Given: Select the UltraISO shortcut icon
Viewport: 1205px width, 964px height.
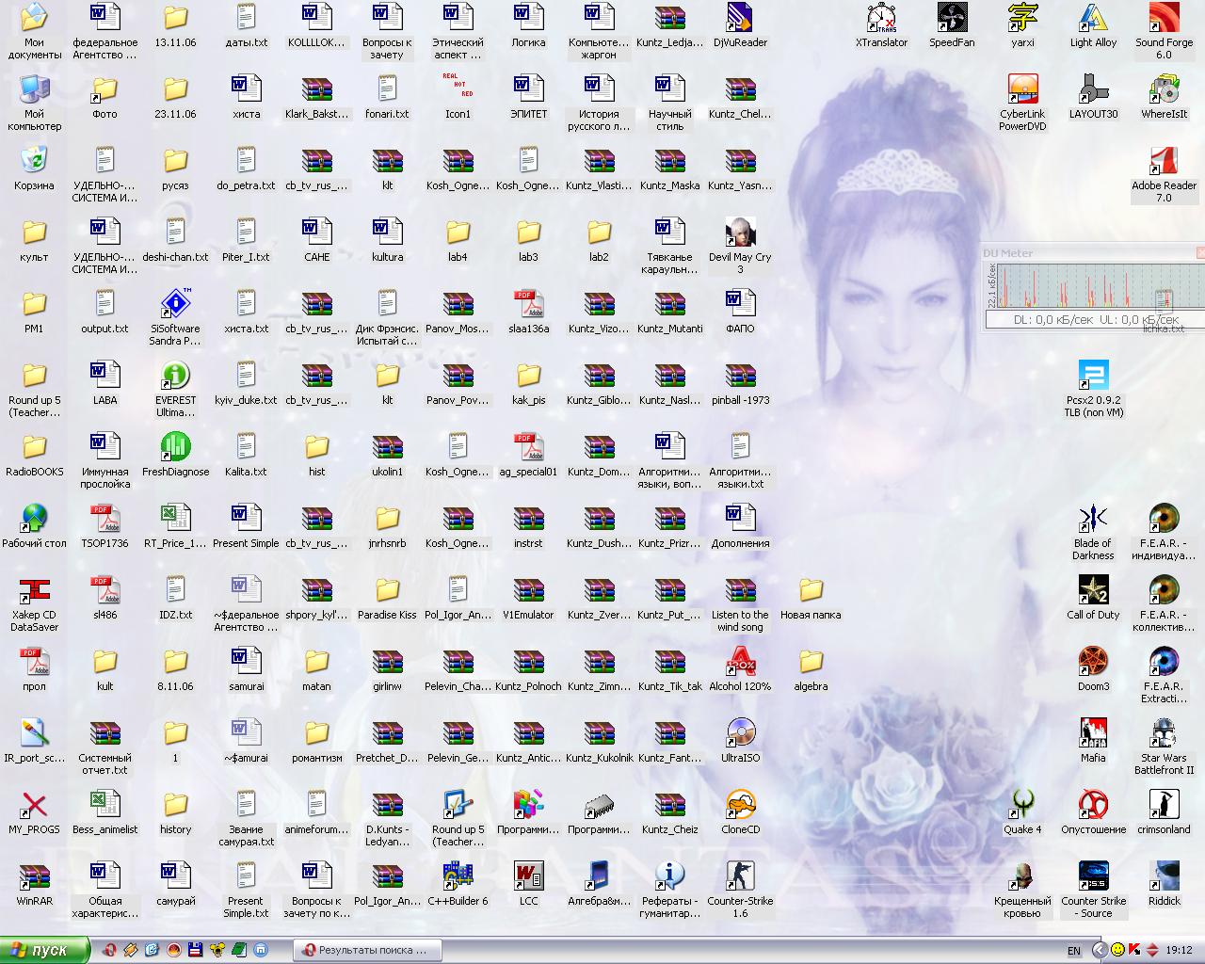Looking at the screenshot, I should [740, 734].
